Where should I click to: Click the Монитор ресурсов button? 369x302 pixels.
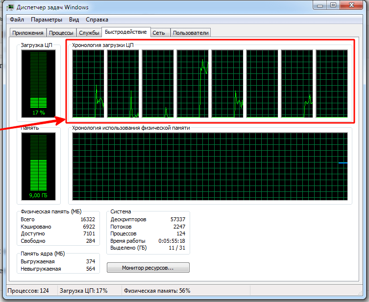[x=148, y=268]
